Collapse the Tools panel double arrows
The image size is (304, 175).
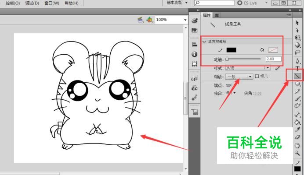300,10
